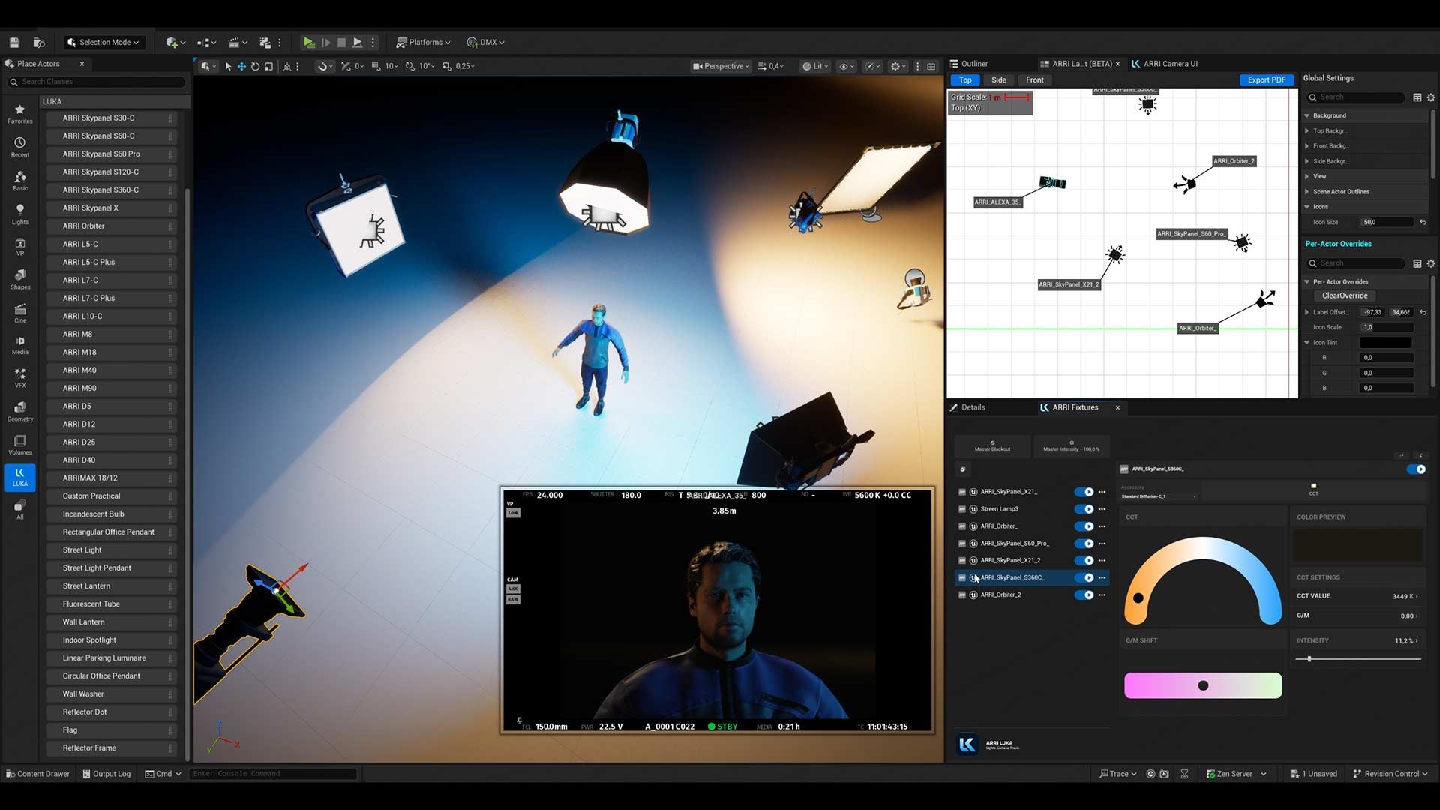The image size is (1440, 810).
Task: Toggle ARRI_Orbiter_2 fixture switch
Action: tap(1084, 595)
